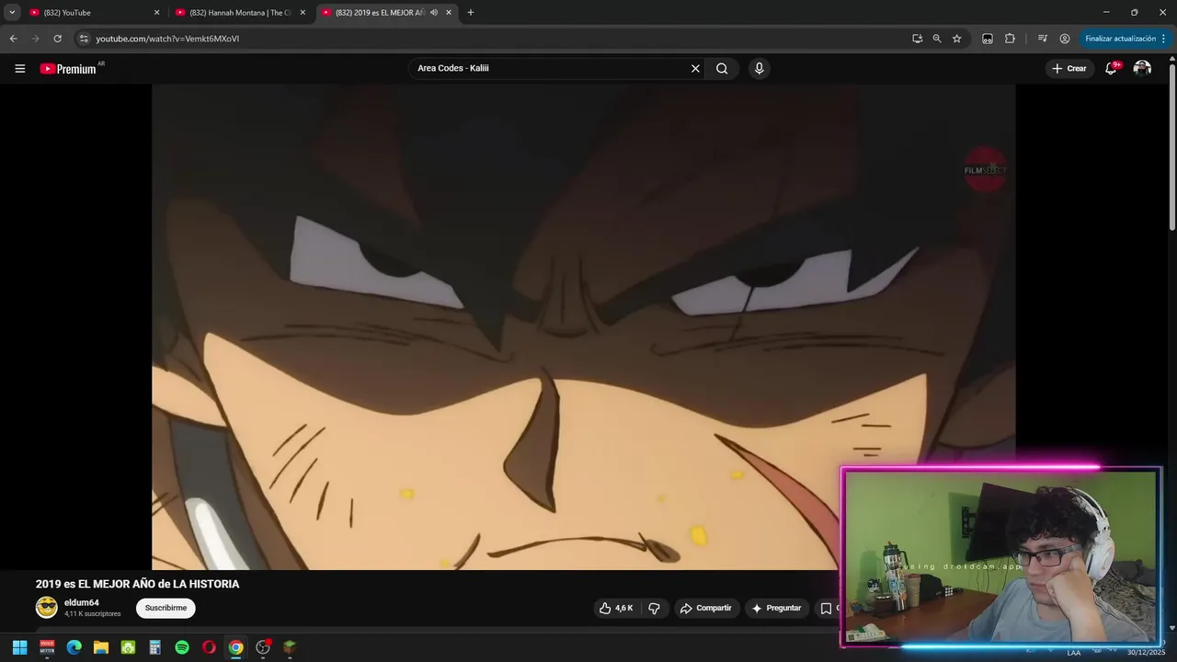Run the search with magnifier button
Screen dimensions: 1177x662
(722, 68)
